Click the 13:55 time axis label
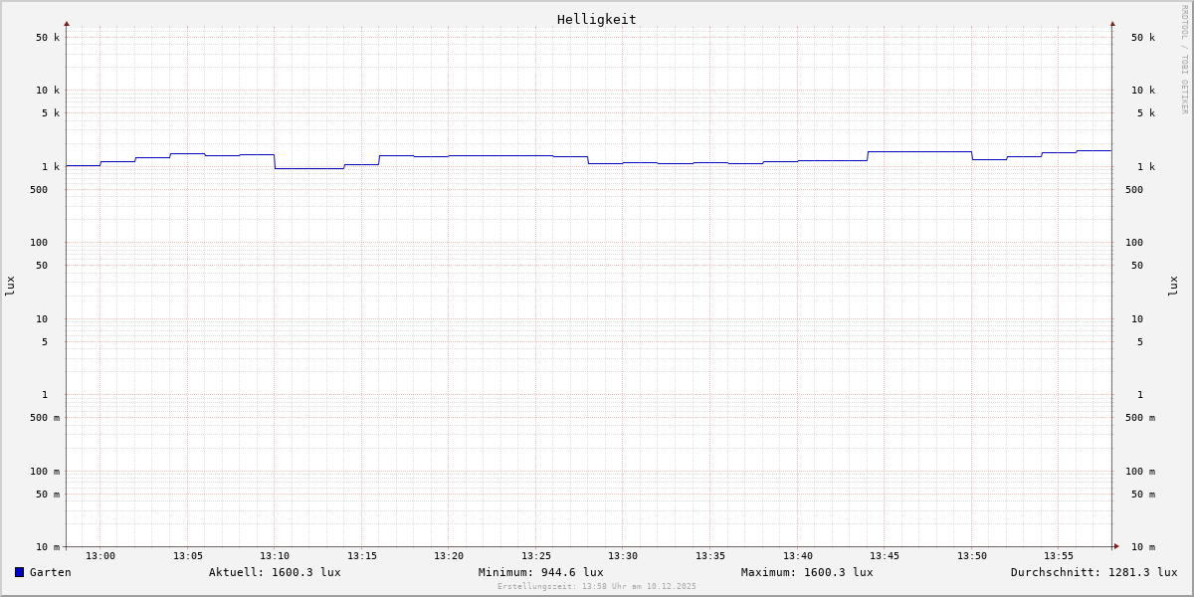The image size is (1194, 597). 1059,556
